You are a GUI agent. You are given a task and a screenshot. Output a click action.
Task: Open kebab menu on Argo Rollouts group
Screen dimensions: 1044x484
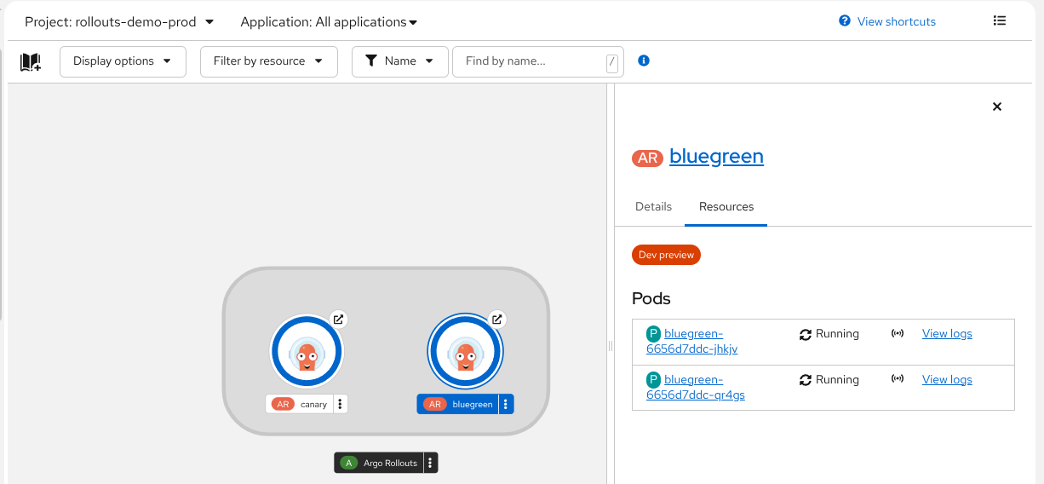[x=431, y=463]
